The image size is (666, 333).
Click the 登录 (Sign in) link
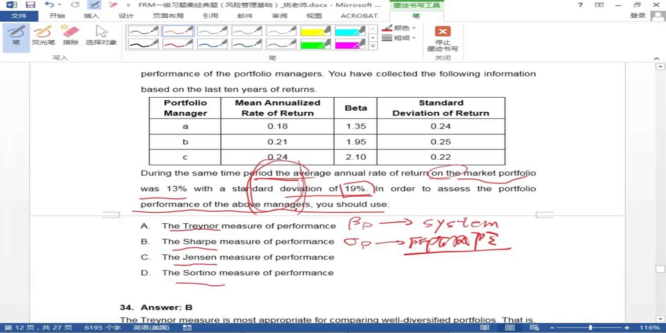pyautogui.click(x=638, y=16)
